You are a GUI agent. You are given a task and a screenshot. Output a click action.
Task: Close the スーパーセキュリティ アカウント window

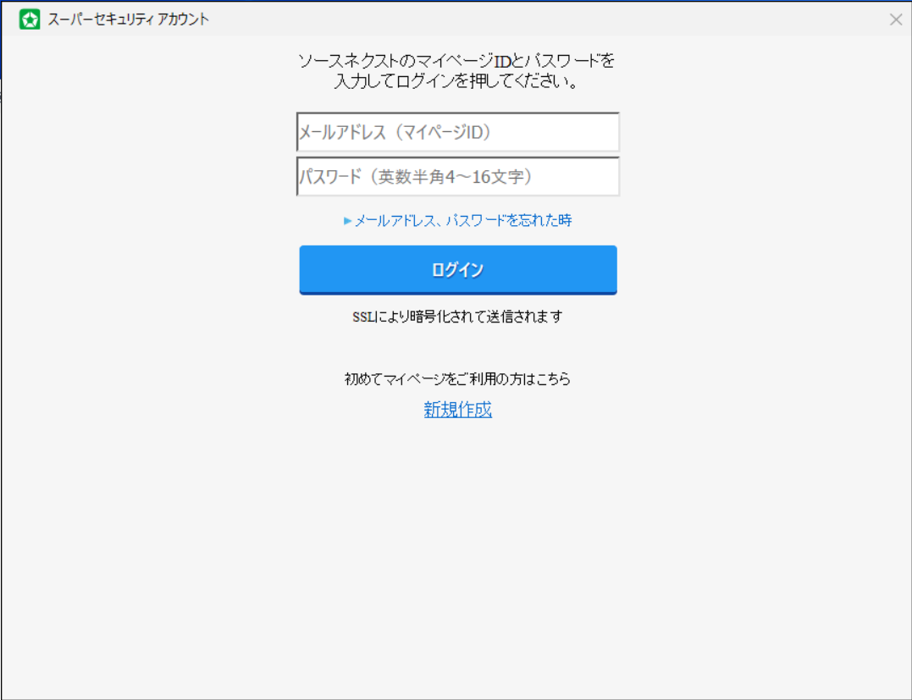pyautogui.click(x=896, y=19)
